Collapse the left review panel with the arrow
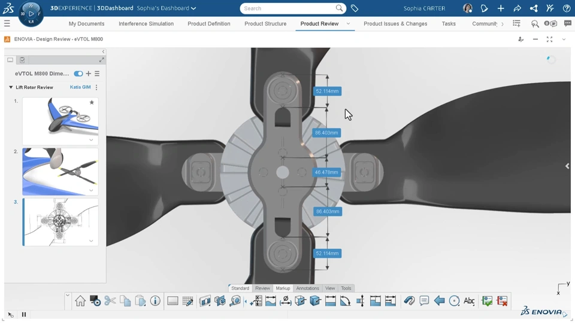The image size is (575, 323). [x=103, y=51]
